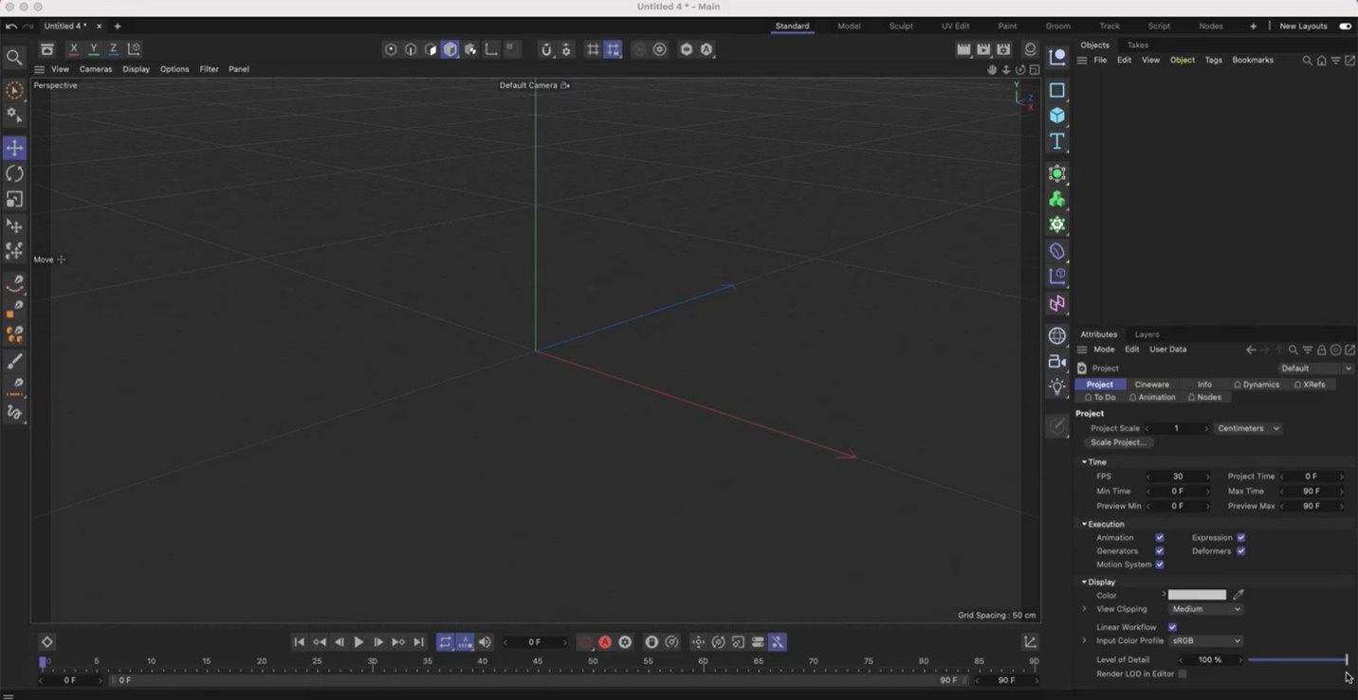Click the Camera object icon in the sidebar
The width and height of the screenshot is (1358, 700).
tap(1056, 361)
